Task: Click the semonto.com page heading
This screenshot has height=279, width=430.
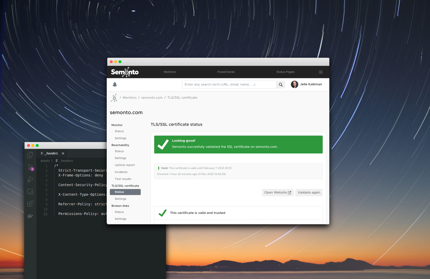Action: tap(126, 113)
